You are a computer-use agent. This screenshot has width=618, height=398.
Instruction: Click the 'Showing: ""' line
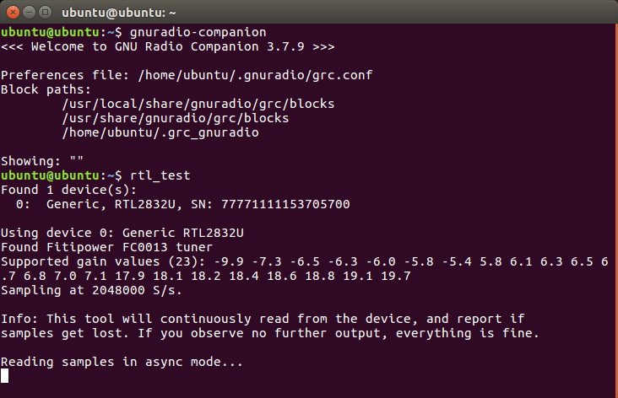click(42, 161)
